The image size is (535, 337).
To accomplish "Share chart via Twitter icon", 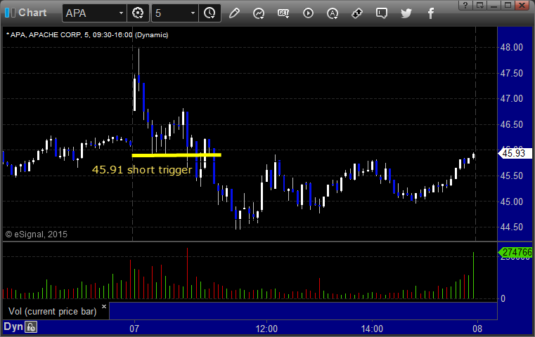I will [406, 13].
